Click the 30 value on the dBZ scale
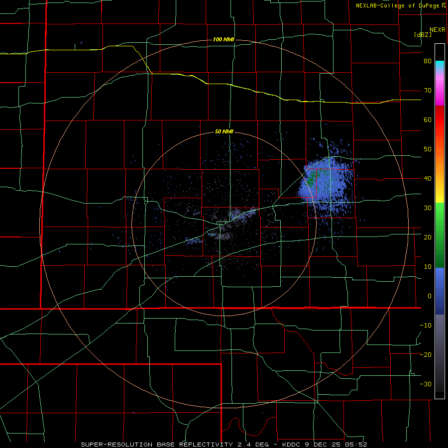Viewport: 448px width, 448px height. [428, 208]
